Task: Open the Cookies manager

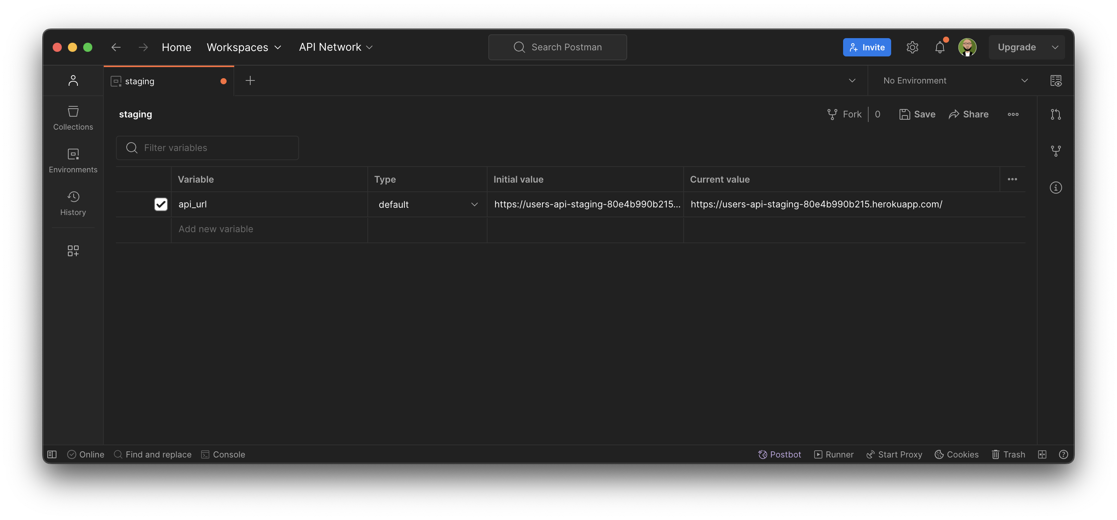Action: click(x=956, y=454)
